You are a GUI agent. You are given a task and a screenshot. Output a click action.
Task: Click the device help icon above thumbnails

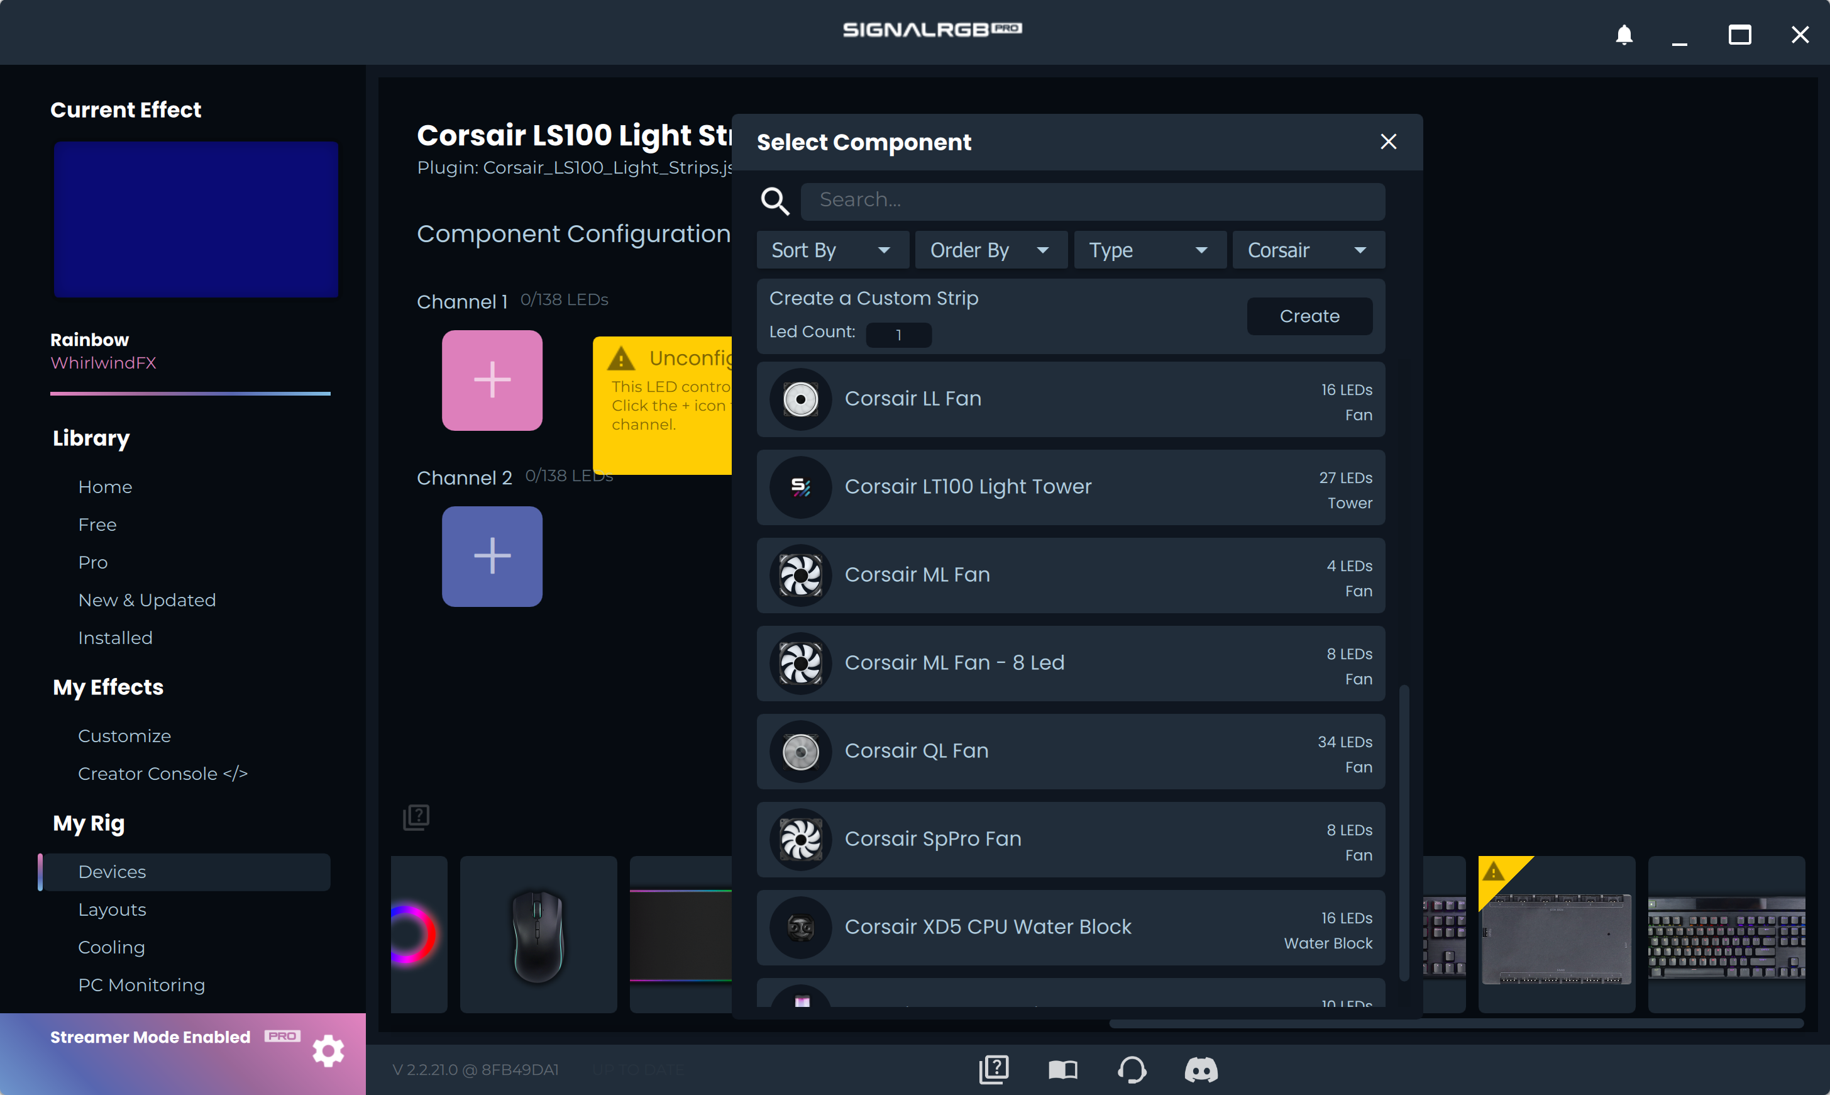(x=416, y=817)
